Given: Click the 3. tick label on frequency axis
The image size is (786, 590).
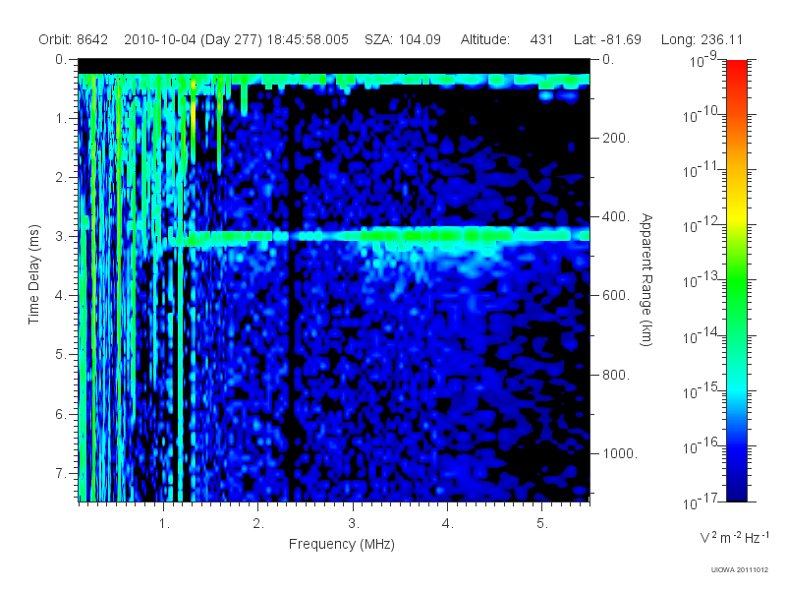Looking at the screenshot, I should tap(354, 524).
